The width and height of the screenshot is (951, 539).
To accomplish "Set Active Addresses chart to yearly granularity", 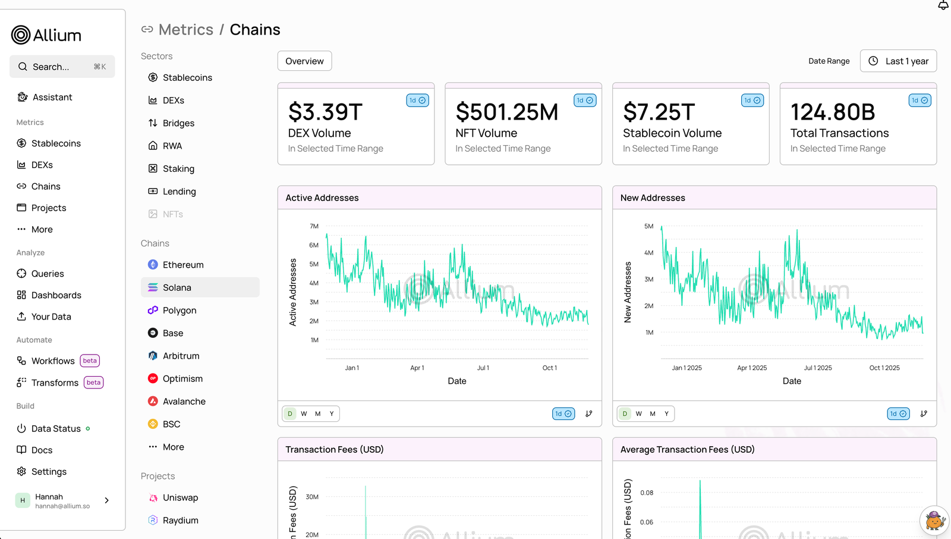I will 332,413.
